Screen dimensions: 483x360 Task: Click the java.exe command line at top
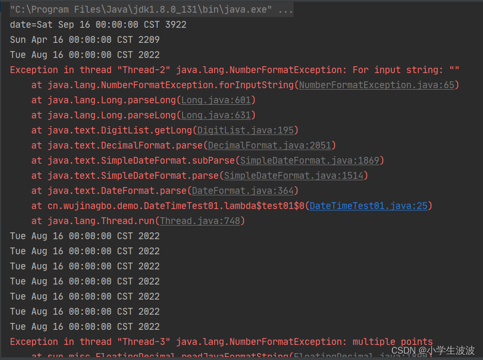click(x=151, y=10)
